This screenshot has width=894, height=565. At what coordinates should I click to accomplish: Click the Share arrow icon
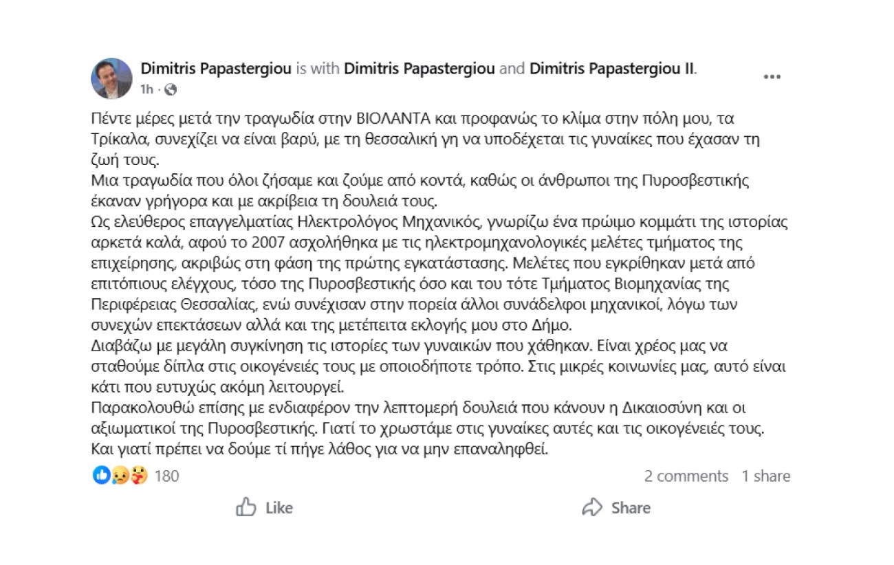tap(592, 508)
